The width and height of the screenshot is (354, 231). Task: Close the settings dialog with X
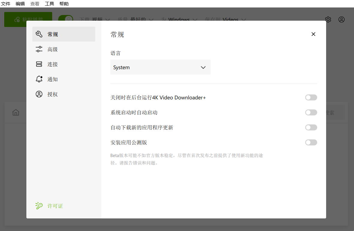[313, 34]
